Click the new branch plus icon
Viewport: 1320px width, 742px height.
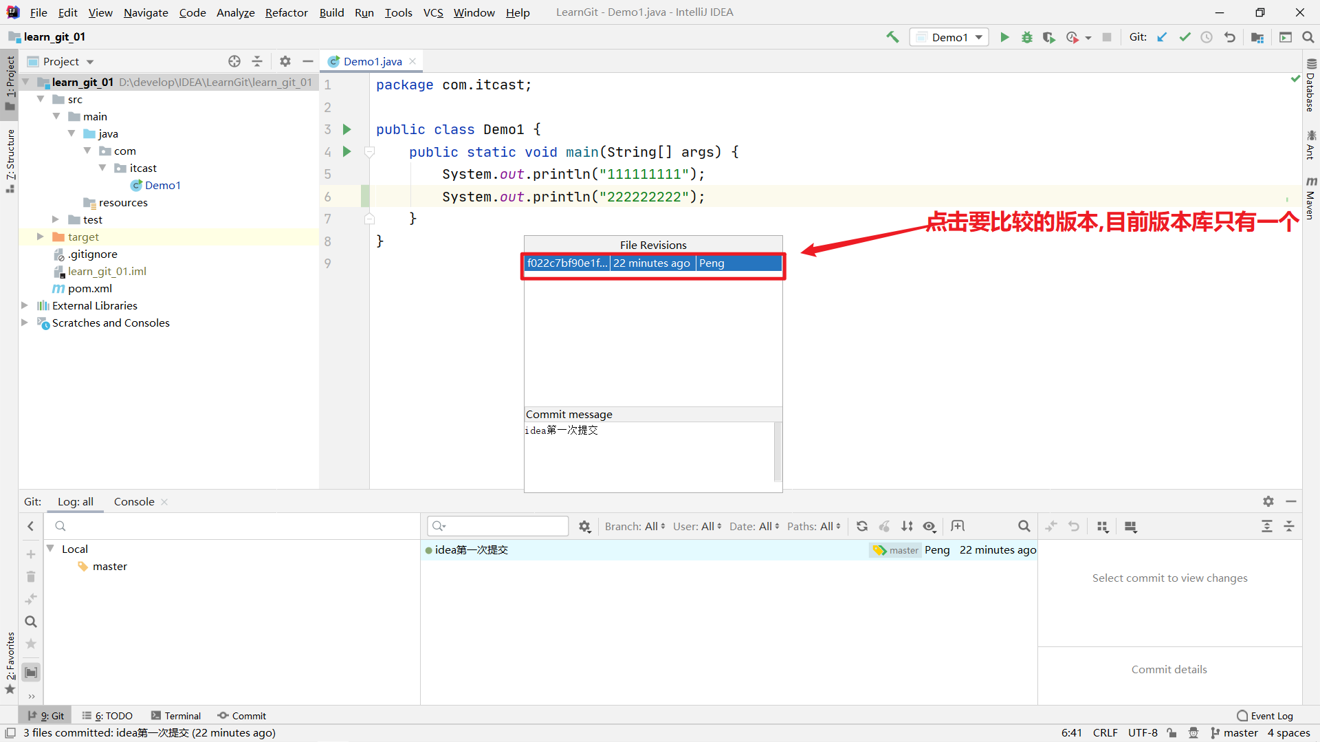click(31, 554)
